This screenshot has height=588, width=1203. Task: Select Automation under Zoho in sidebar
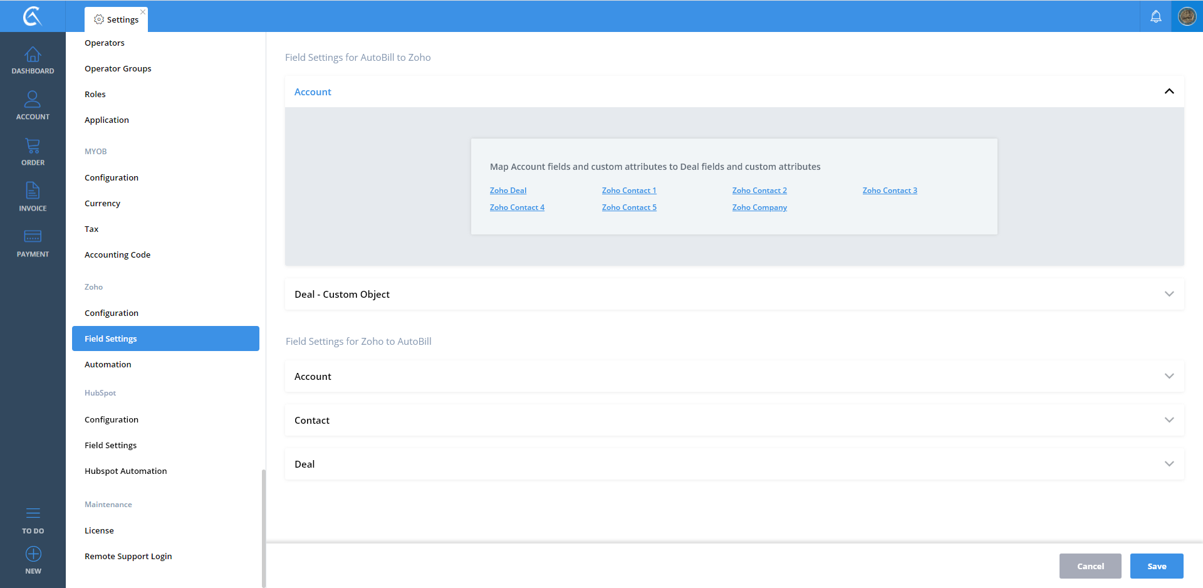(108, 364)
